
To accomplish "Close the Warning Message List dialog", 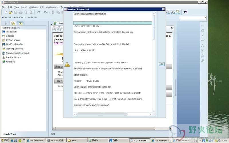I will tap(163, 9).
